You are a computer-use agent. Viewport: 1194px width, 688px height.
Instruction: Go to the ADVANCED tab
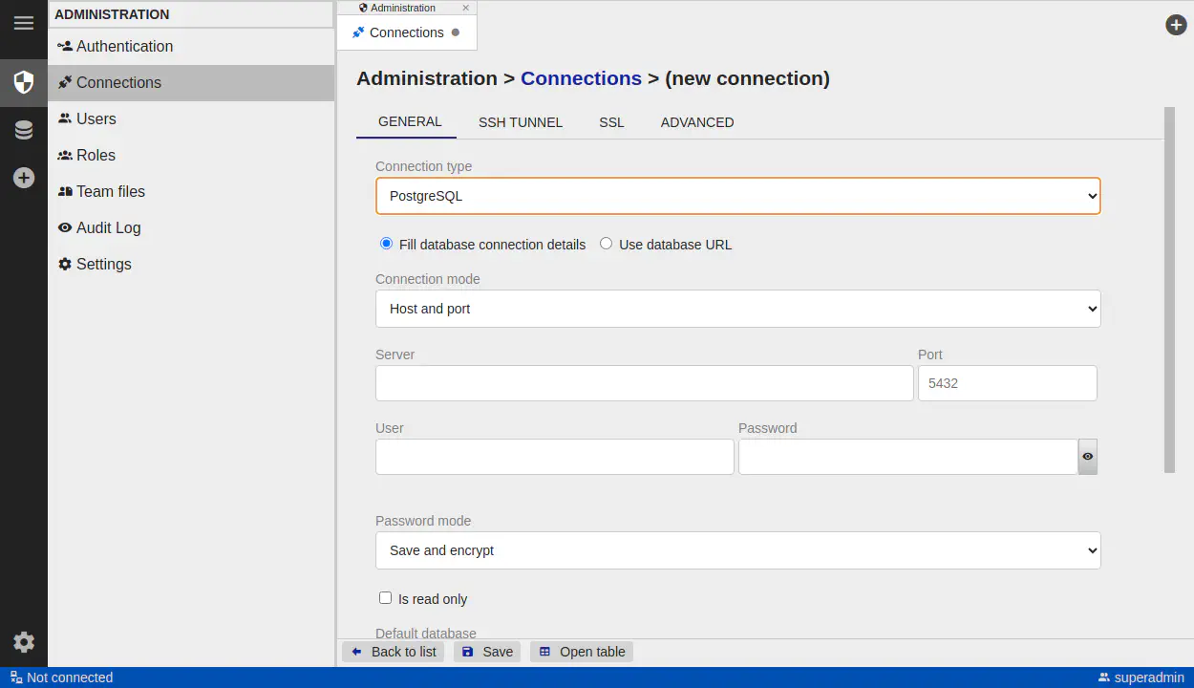point(697,122)
